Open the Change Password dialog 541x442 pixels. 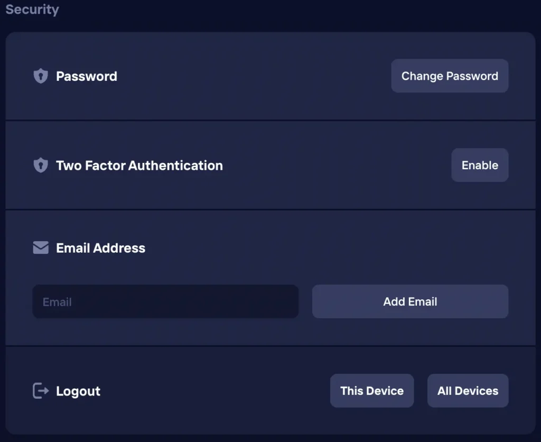[450, 76]
